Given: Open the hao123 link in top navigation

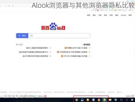Looking at the screenshot, I should [x=123, y=15].
